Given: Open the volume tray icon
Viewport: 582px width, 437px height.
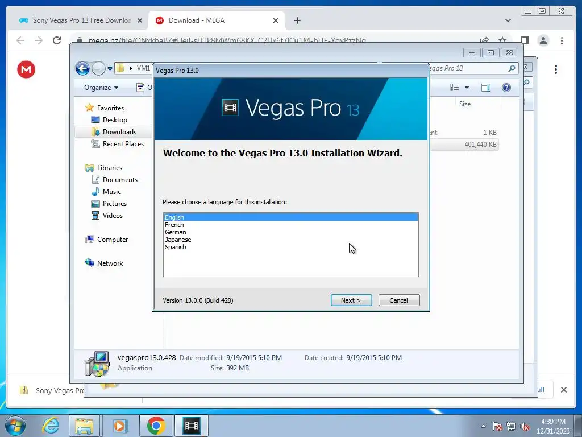Looking at the screenshot, I should tap(525, 427).
